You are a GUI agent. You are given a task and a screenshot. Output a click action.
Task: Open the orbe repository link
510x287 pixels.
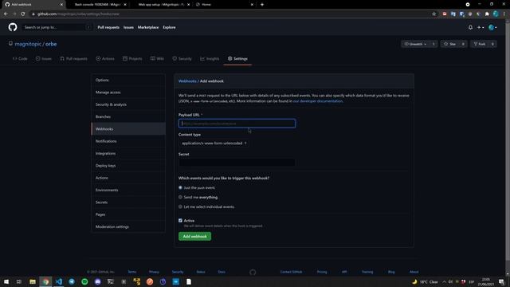coord(51,44)
